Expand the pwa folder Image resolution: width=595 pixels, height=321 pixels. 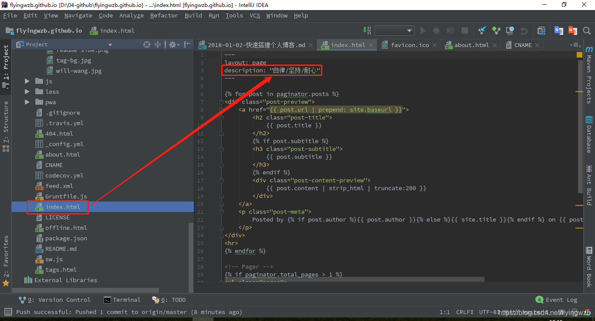click(x=27, y=102)
